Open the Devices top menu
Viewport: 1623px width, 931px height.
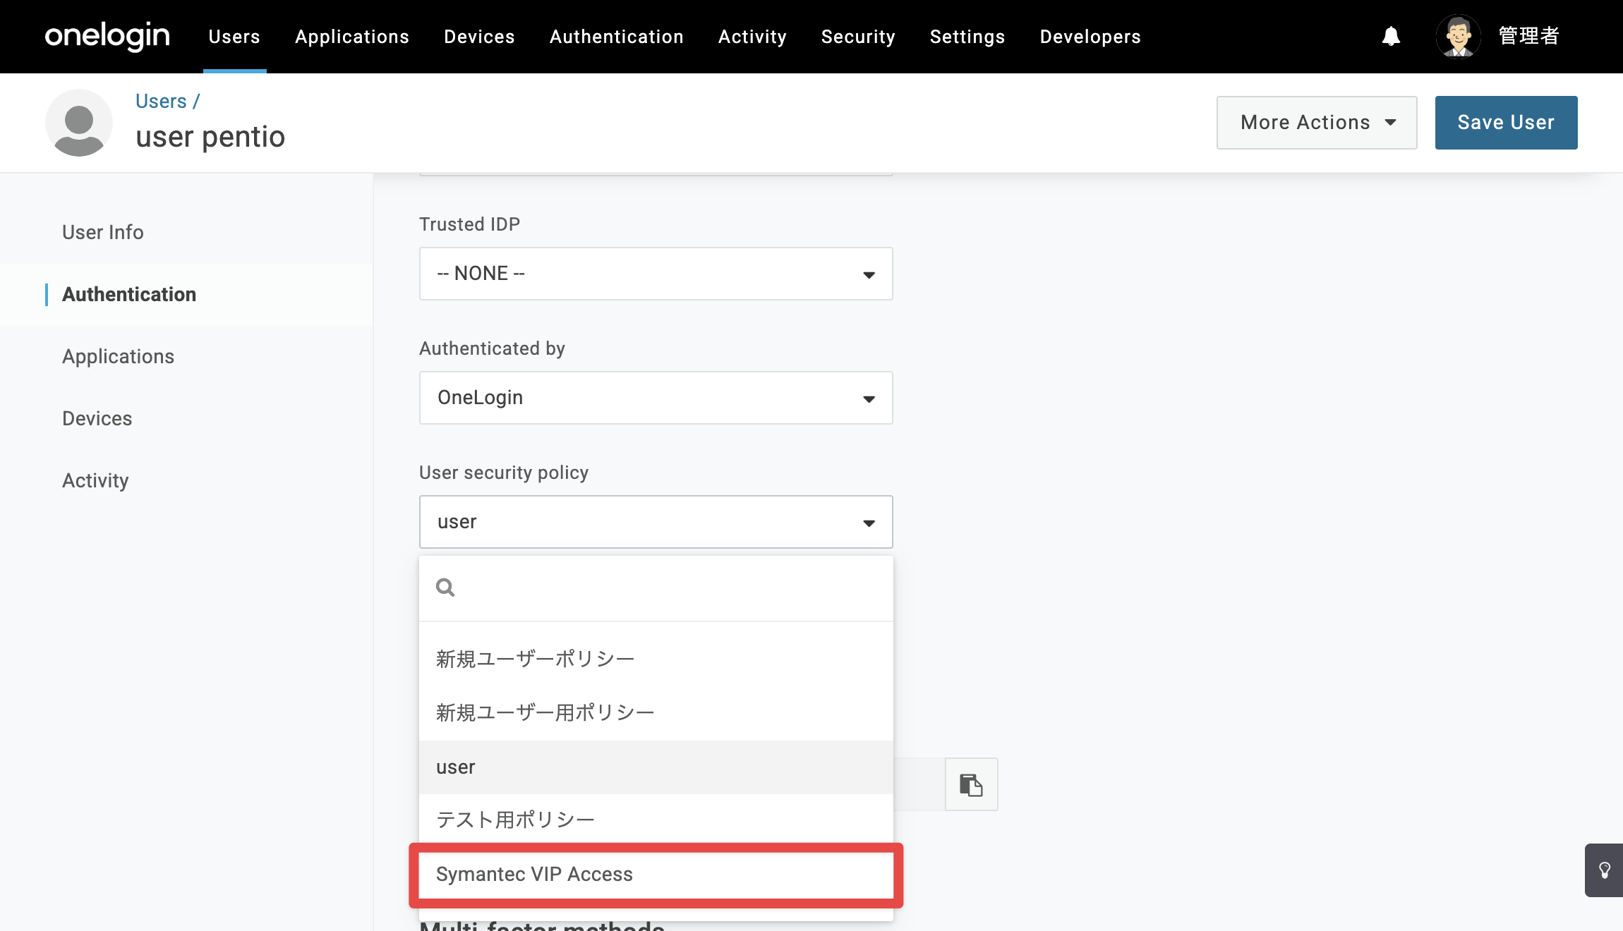[479, 37]
